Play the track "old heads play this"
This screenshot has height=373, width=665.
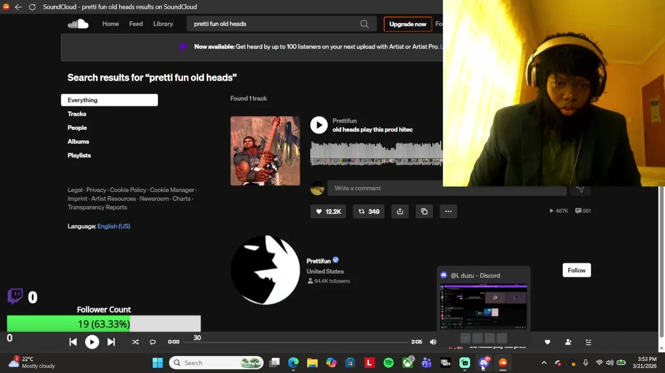click(319, 125)
